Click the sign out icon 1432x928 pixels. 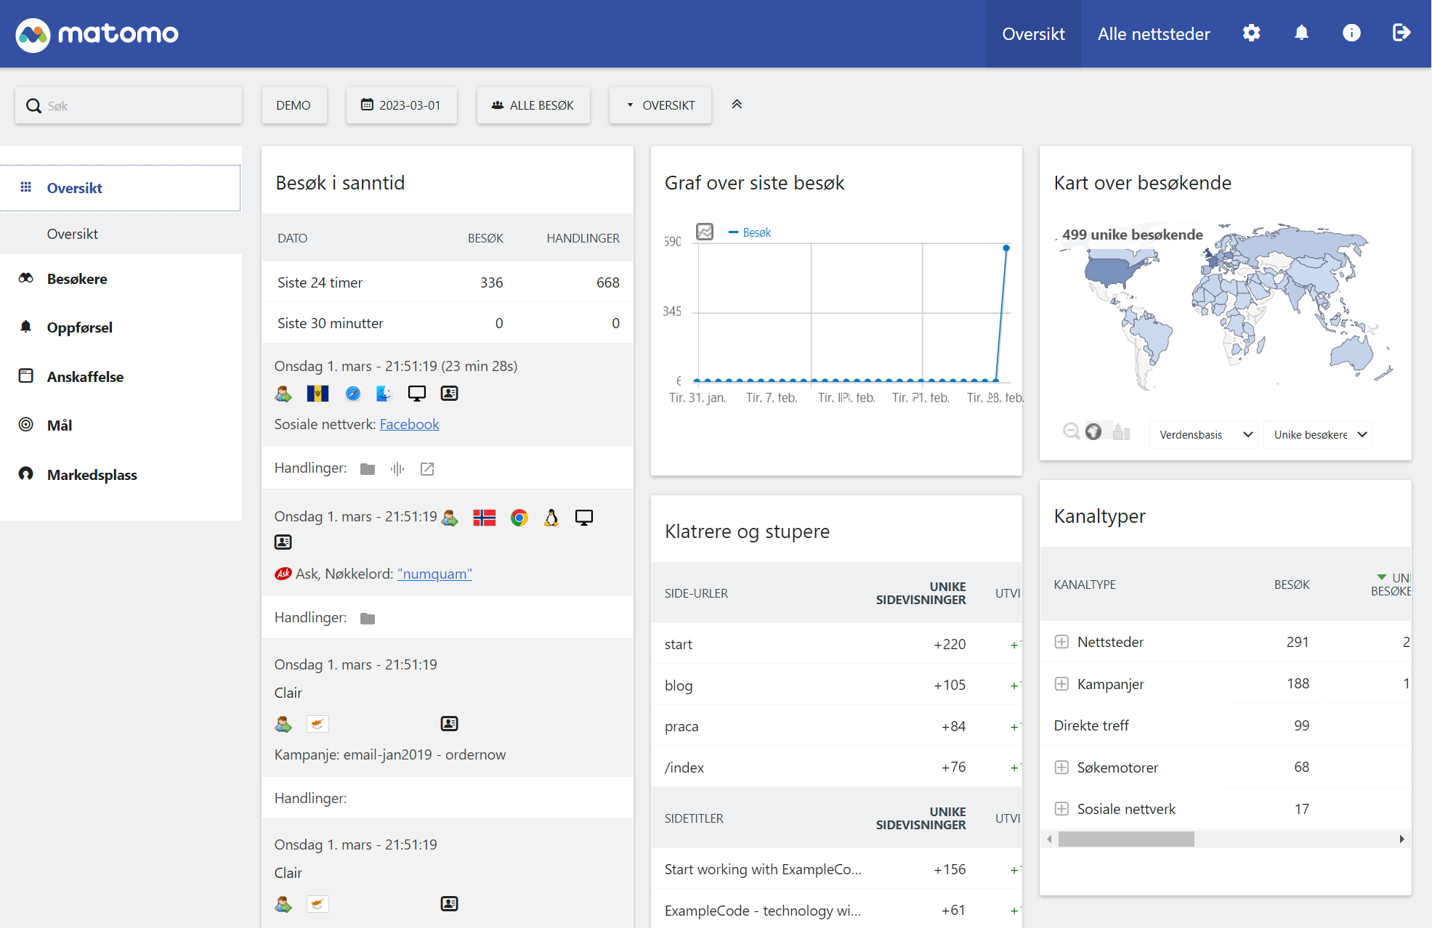(x=1401, y=33)
